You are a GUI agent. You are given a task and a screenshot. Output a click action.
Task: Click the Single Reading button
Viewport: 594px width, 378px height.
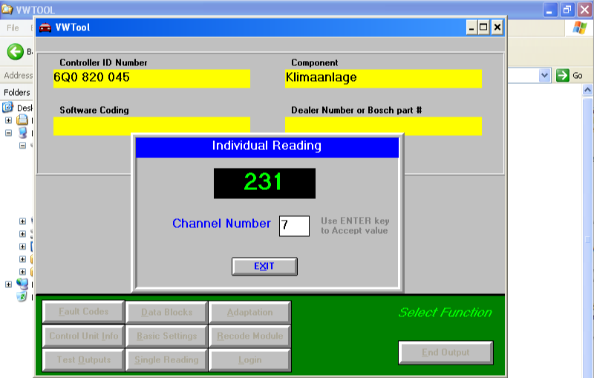click(x=166, y=360)
